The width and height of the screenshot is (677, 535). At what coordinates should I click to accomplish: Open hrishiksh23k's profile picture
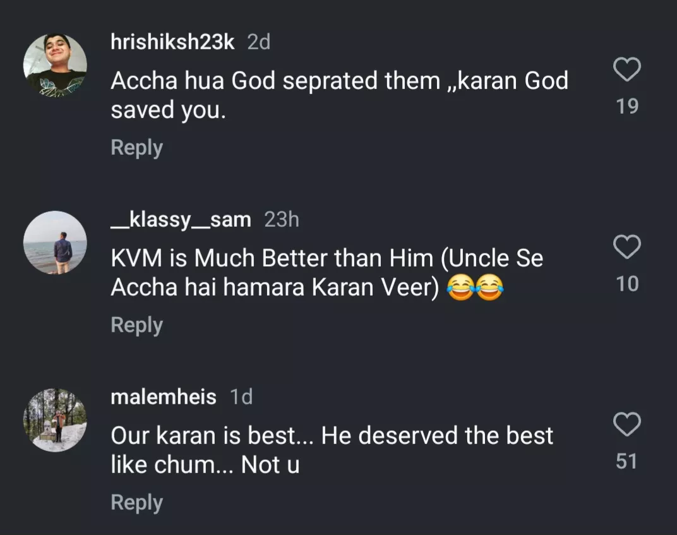pyautogui.click(x=55, y=66)
